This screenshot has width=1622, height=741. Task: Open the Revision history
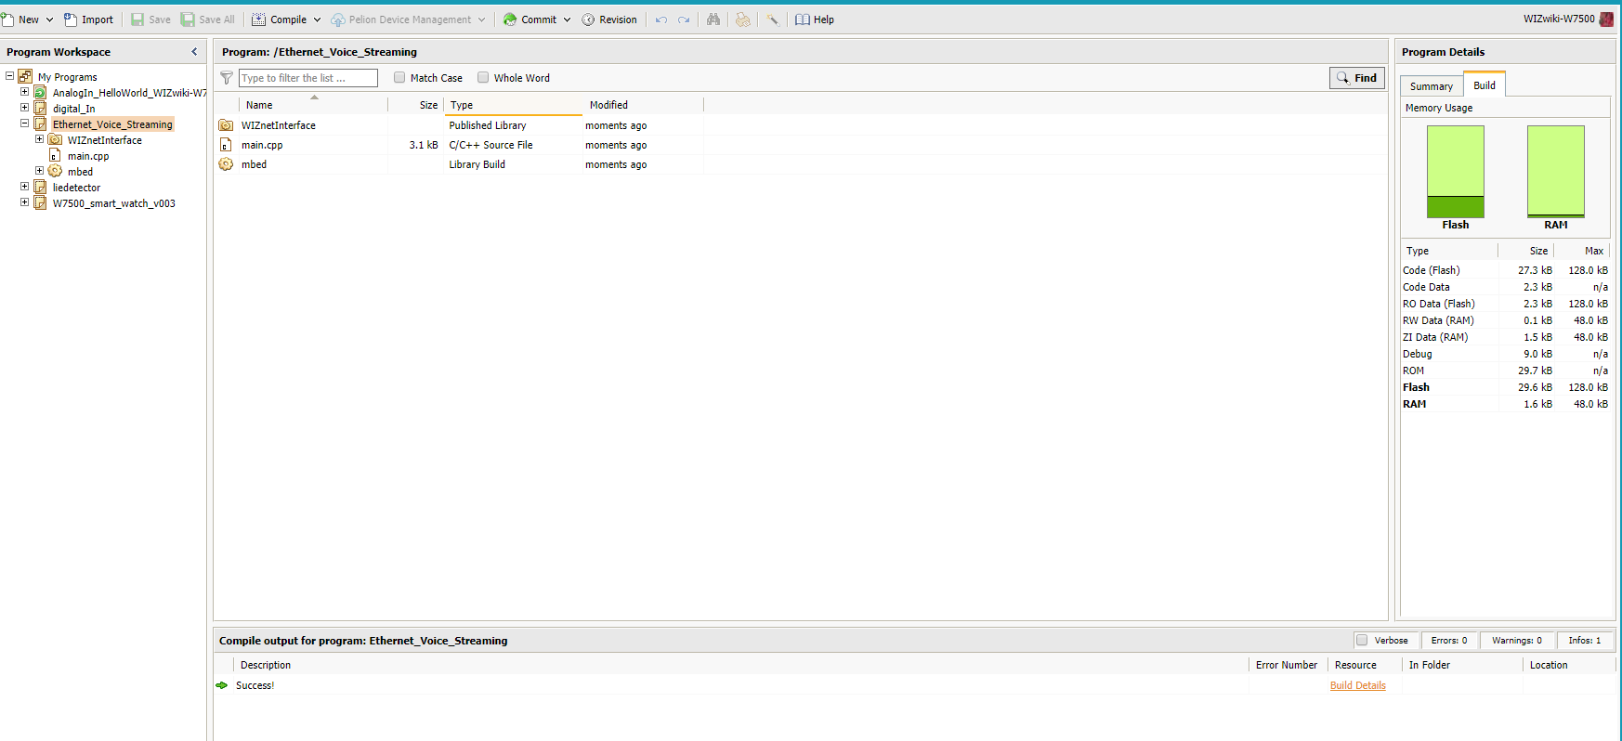point(609,19)
